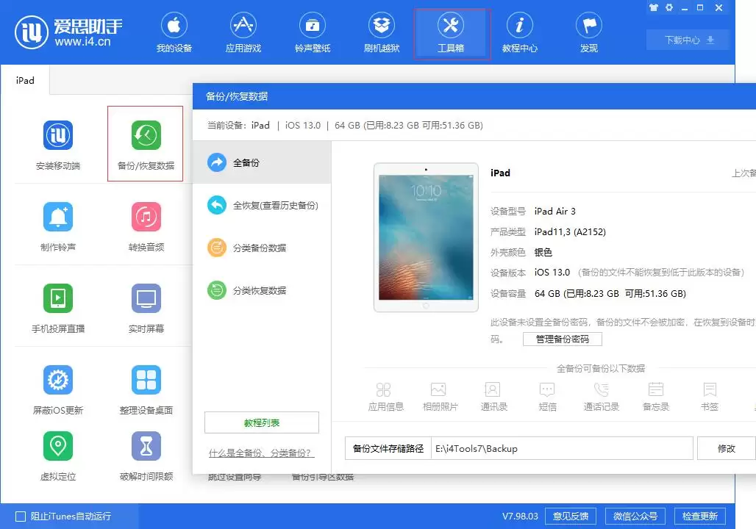Open settings gear in title bar

point(669,7)
